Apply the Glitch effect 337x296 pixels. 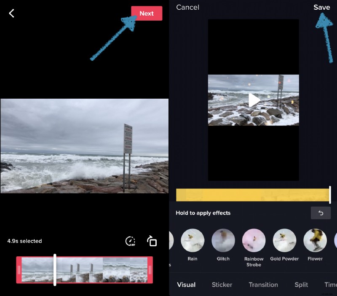(x=223, y=239)
